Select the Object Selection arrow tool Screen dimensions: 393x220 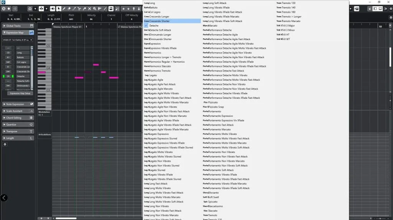pyautogui.click(x=59, y=8)
